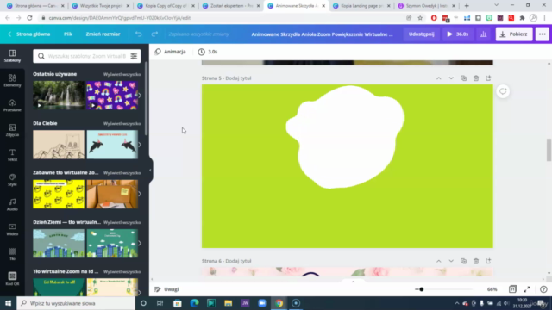Open the Audio sidebar panel
This screenshot has width=552, height=310.
tap(12, 205)
